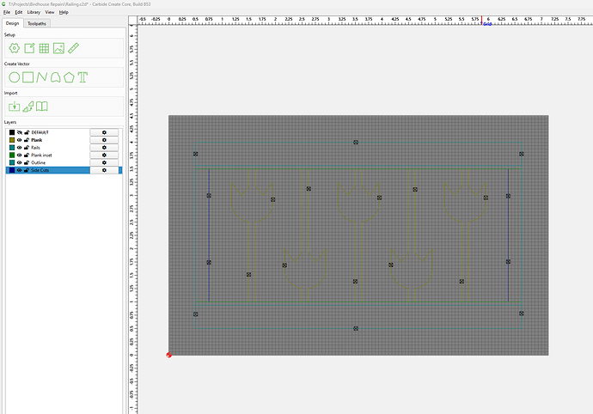Switch to the Design tab

[13, 23]
